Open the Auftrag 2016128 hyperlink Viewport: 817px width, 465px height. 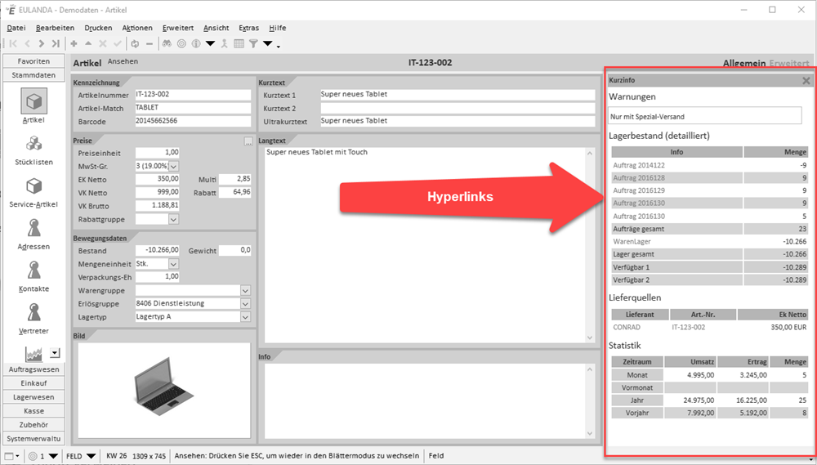point(638,177)
